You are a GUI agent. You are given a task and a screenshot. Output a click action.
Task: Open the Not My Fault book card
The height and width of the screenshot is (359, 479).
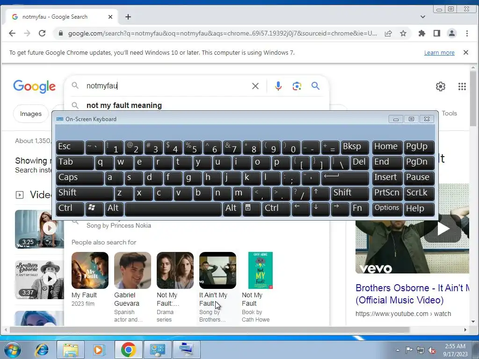[x=260, y=287]
